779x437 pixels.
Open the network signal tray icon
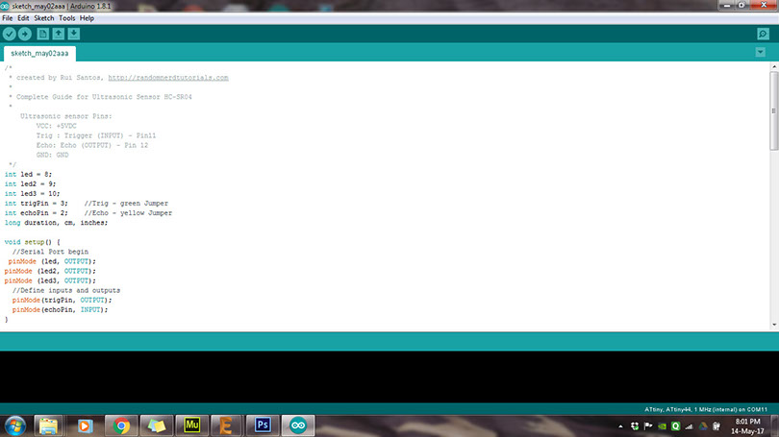(x=689, y=426)
